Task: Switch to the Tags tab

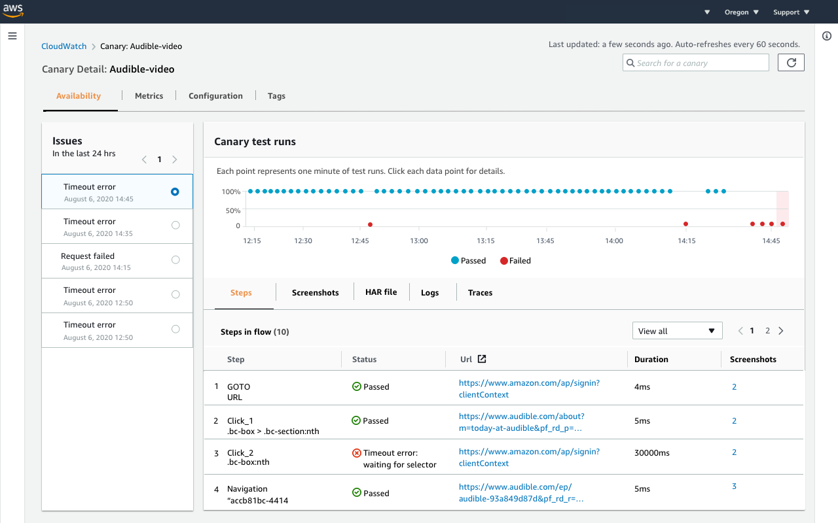Action: click(276, 95)
